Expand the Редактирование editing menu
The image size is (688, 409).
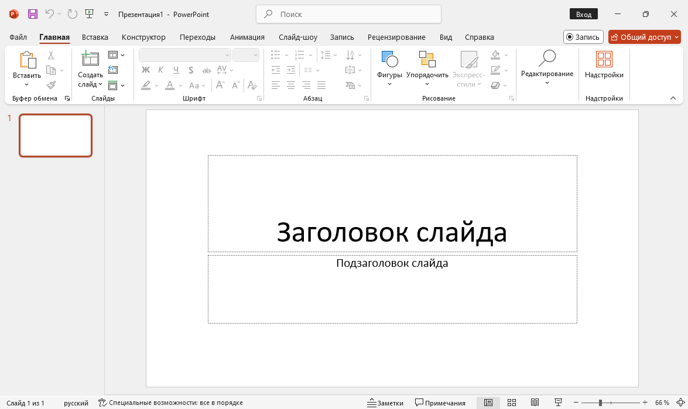click(547, 67)
